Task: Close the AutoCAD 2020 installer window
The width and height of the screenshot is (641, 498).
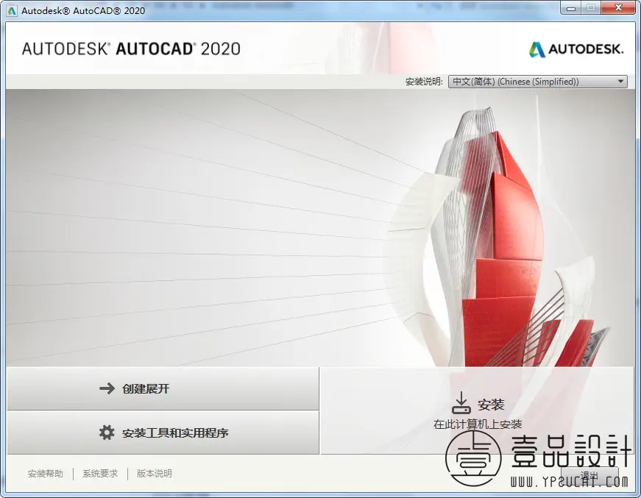Action: 618,8
